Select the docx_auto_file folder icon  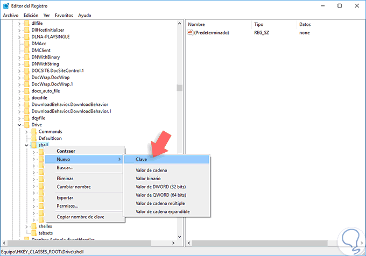click(27, 91)
